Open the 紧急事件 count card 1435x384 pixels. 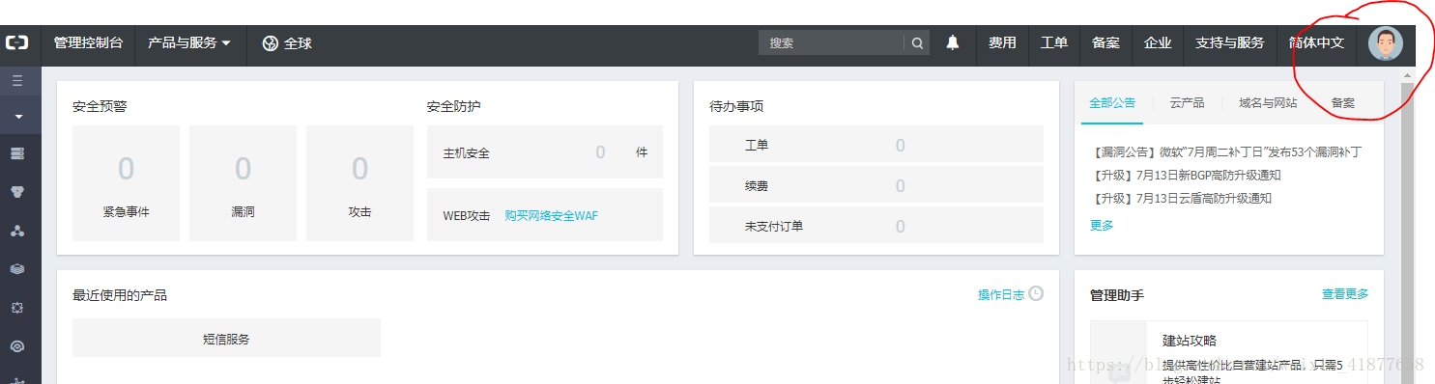pyautogui.click(x=126, y=183)
